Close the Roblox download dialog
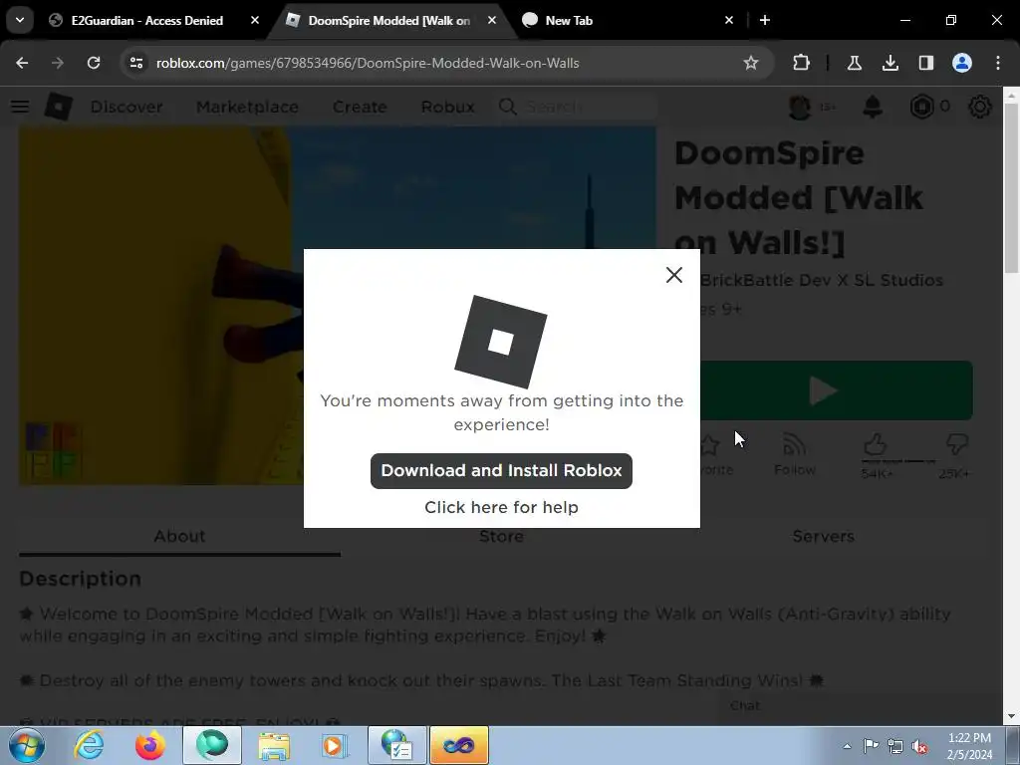The width and height of the screenshot is (1020, 765). (674, 275)
